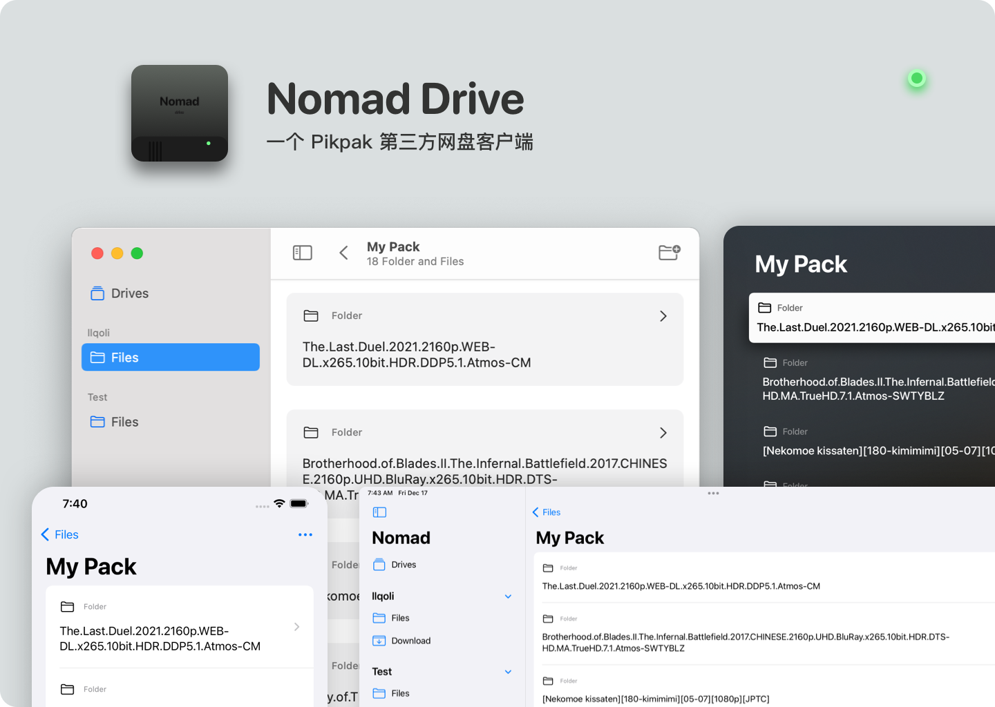Tap the Files back link on the iPad
This screenshot has width=995, height=707.
(x=546, y=512)
